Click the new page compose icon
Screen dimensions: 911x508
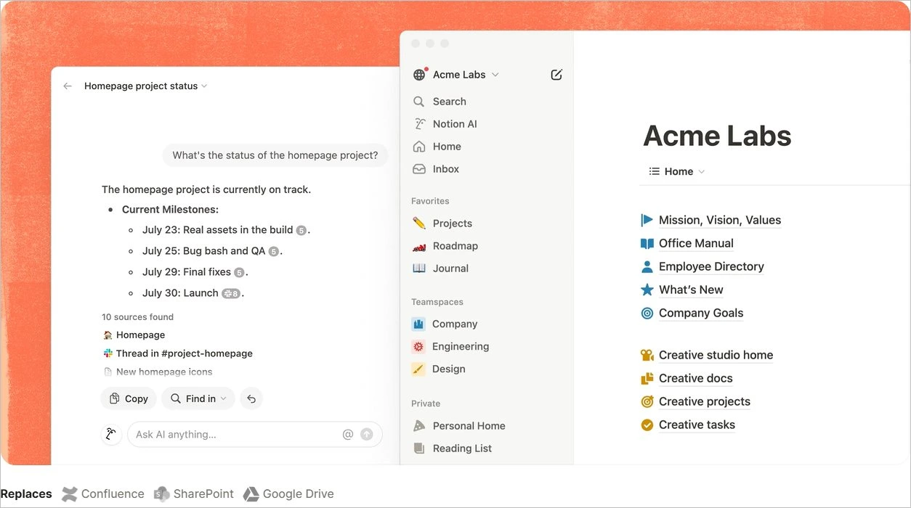pyautogui.click(x=556, y=75)
